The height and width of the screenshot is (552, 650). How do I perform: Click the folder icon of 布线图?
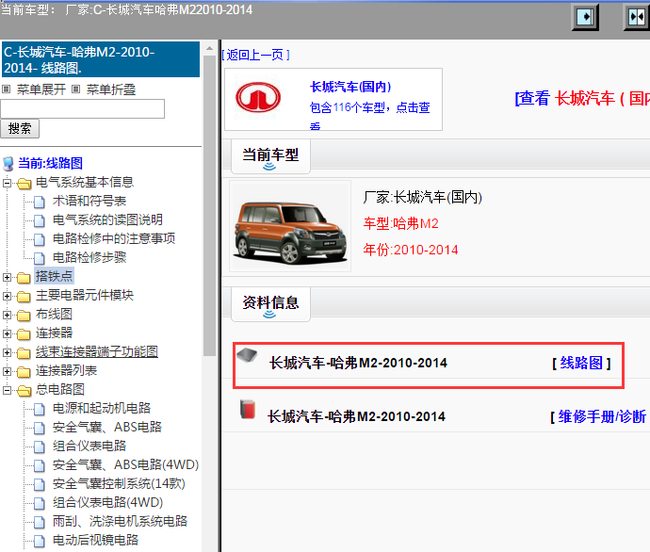24,315
